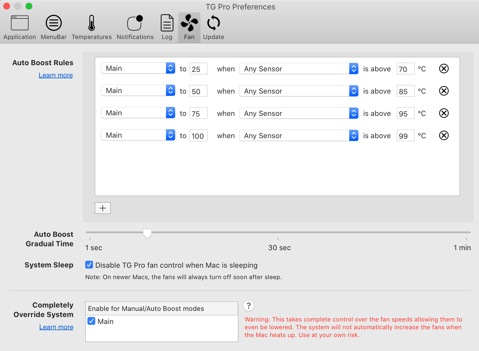This screenshot has width=479, height=351.
Task: Select the Fan preferences pane
Action: 189,28
